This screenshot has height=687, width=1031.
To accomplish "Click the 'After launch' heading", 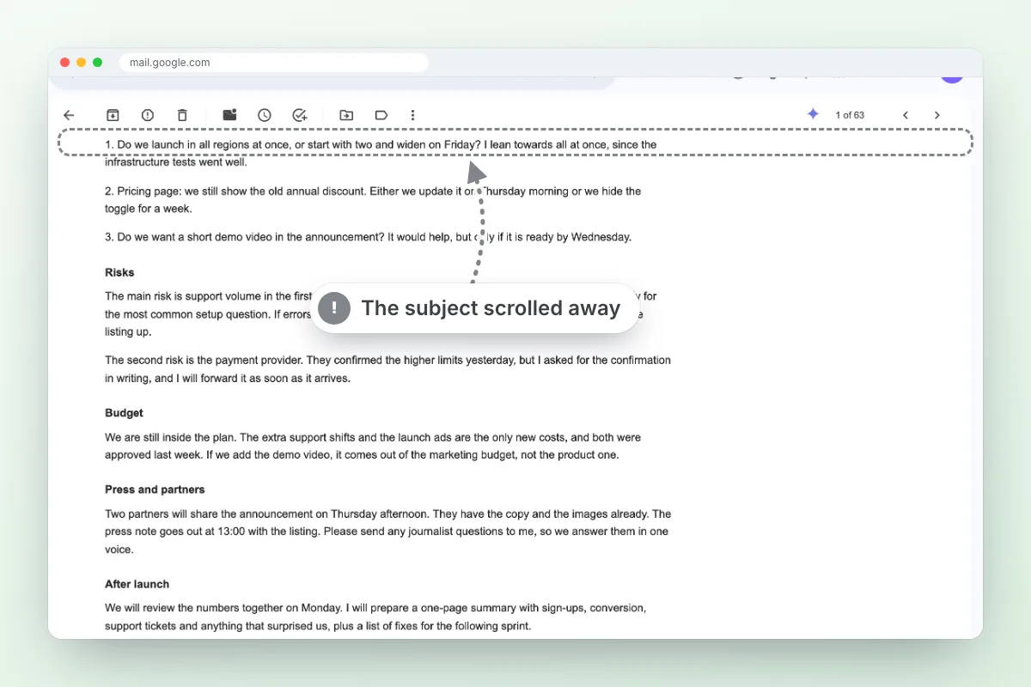I will [x=137, y=584].
